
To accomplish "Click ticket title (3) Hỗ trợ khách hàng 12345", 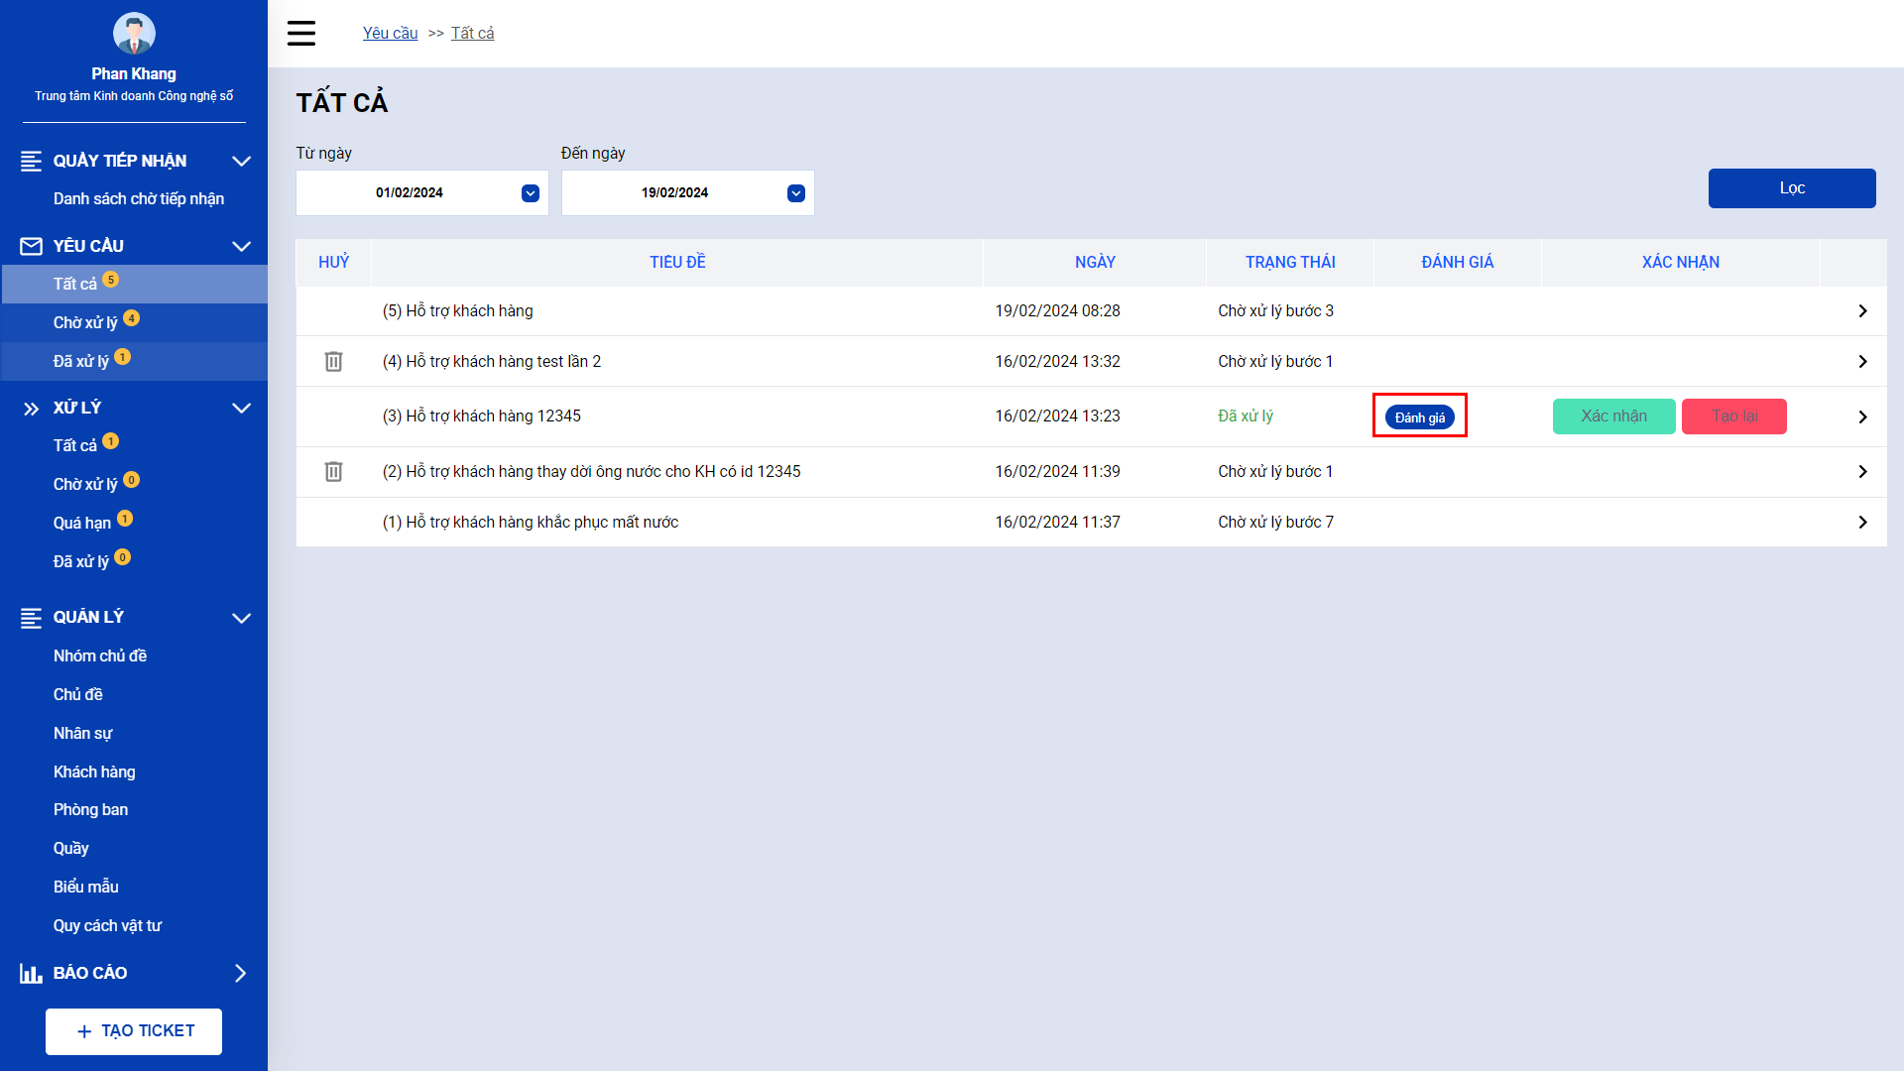I will point(482,416).
